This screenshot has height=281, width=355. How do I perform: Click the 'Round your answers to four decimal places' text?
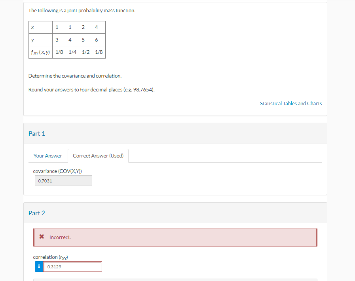[x=91, y=90]
